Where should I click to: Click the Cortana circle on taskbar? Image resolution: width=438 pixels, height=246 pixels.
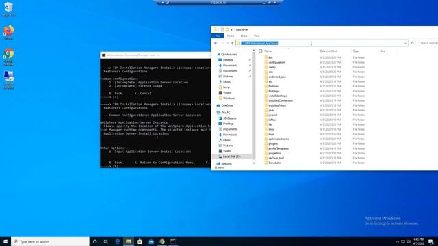(94, 241)
